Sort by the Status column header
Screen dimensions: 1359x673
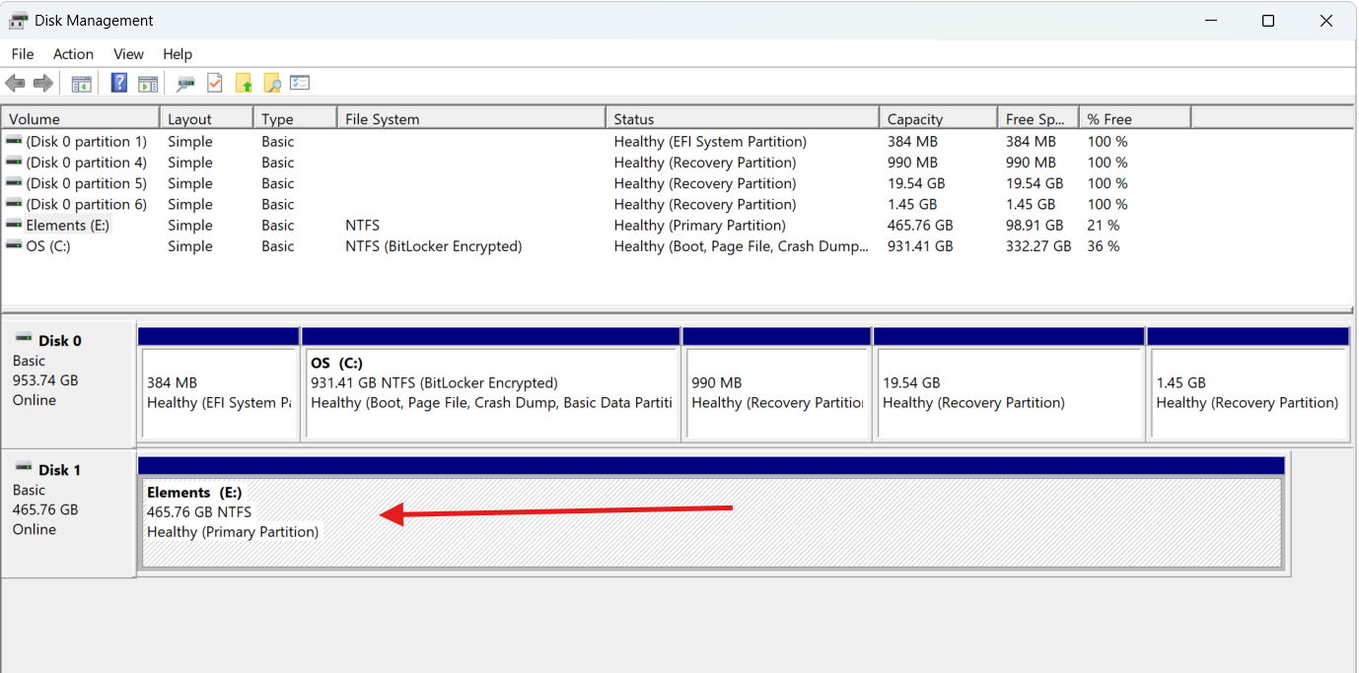pos(743,118)
